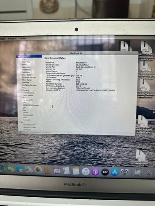Open Podcasts from the Dock
Screen dimensions: 155x206
[95, 172]
